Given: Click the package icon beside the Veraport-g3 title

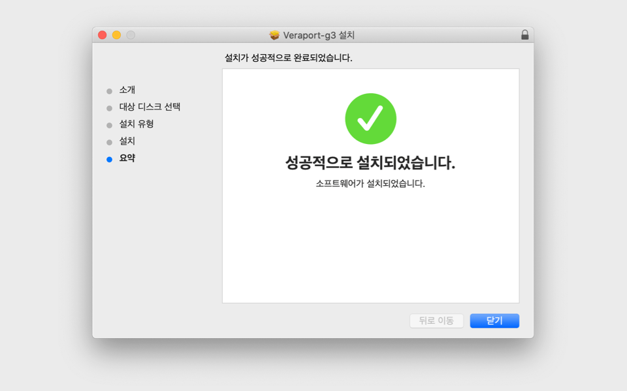Looking at the screenshot, I should (274, 35).
